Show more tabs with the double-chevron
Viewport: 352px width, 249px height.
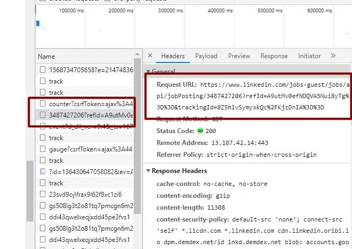tap(333, 56)
